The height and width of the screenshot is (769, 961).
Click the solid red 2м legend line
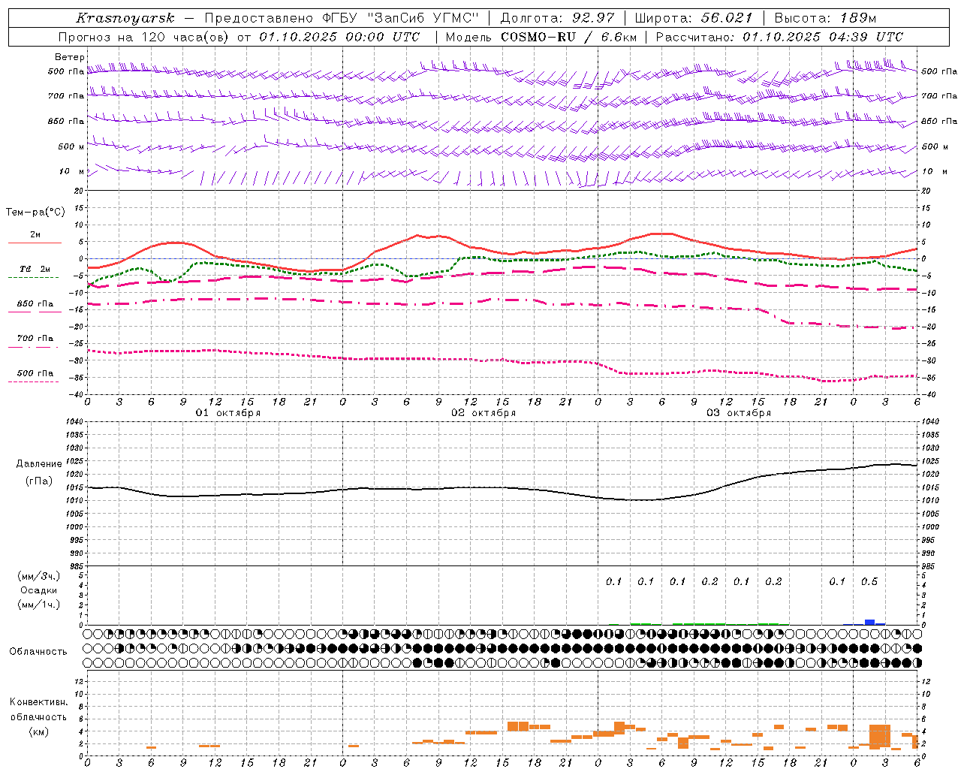pyautogui.click(x=35, y=243)
